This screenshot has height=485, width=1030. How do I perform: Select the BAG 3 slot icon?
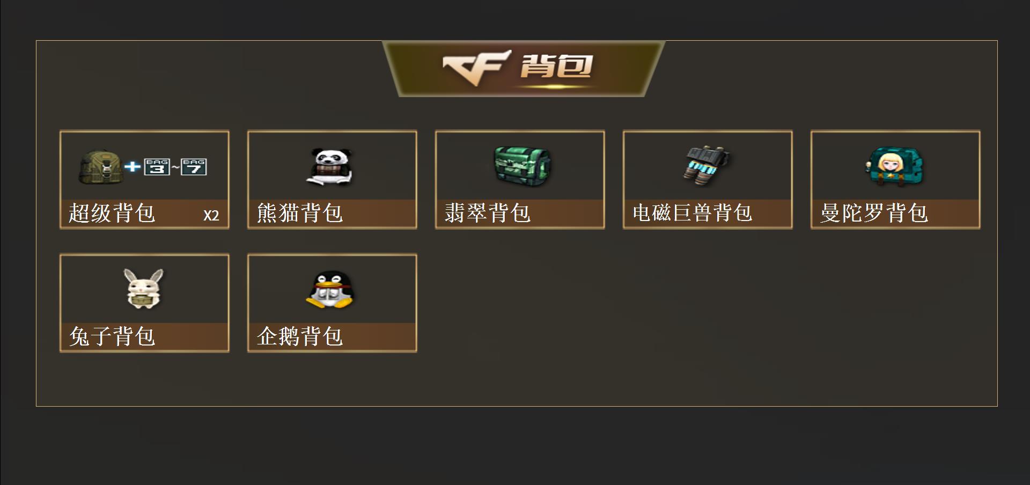click(157, 167)
